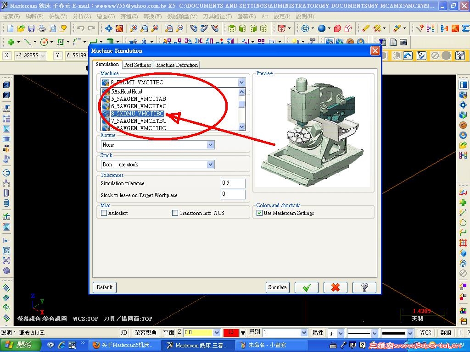Select the Simulation tab
Viewport: 470px width, 352px height.
pyautogui.click(x=107, y=64)
